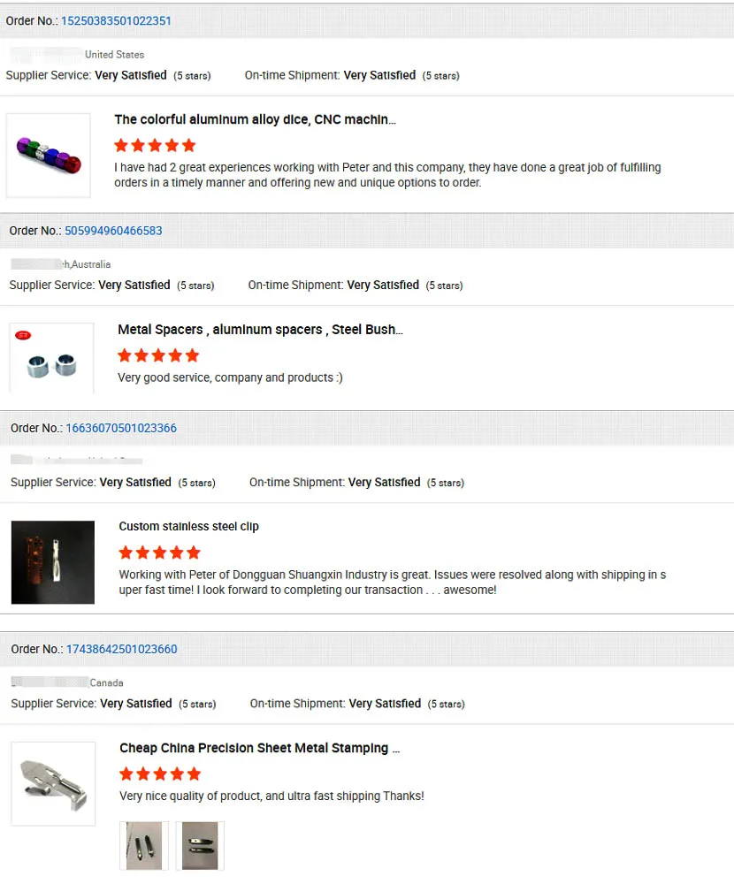Open 'Custom stainless steel clip' product title

click(x=189, y=527)
